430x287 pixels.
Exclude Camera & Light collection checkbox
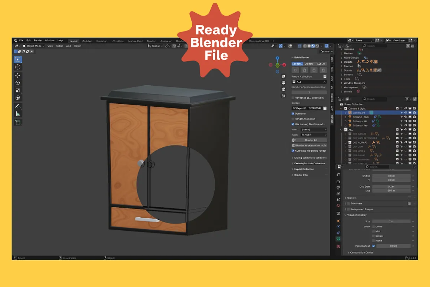pos(397,108)
